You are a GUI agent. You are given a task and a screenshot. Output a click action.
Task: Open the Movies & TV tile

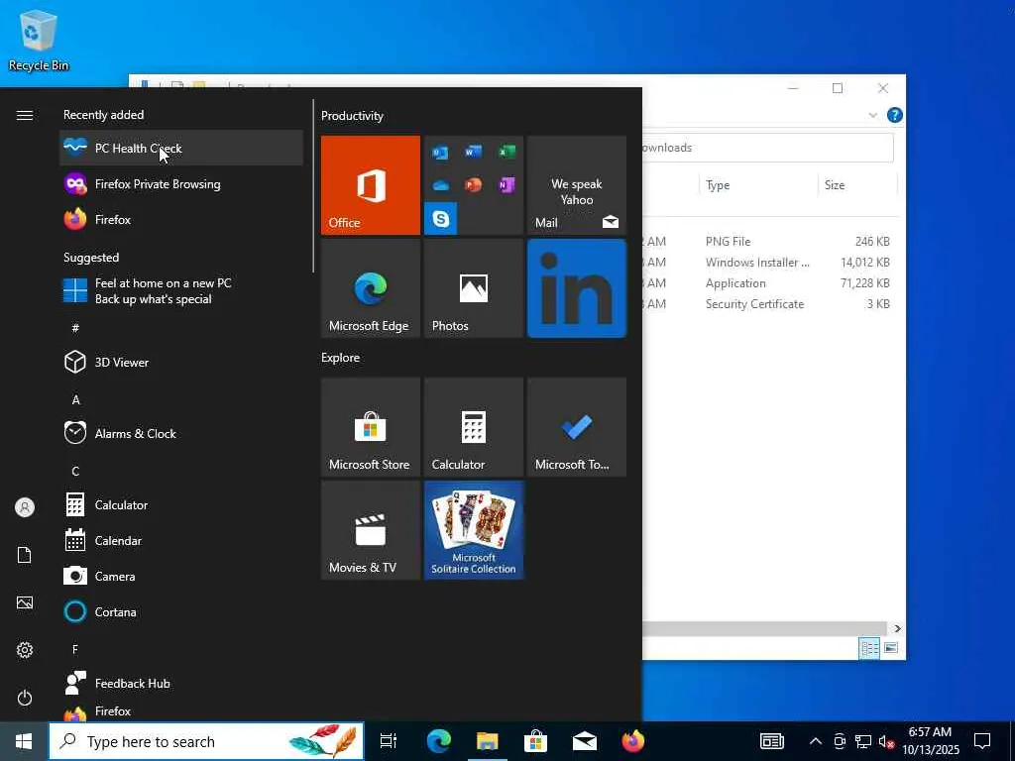[371, 530]
